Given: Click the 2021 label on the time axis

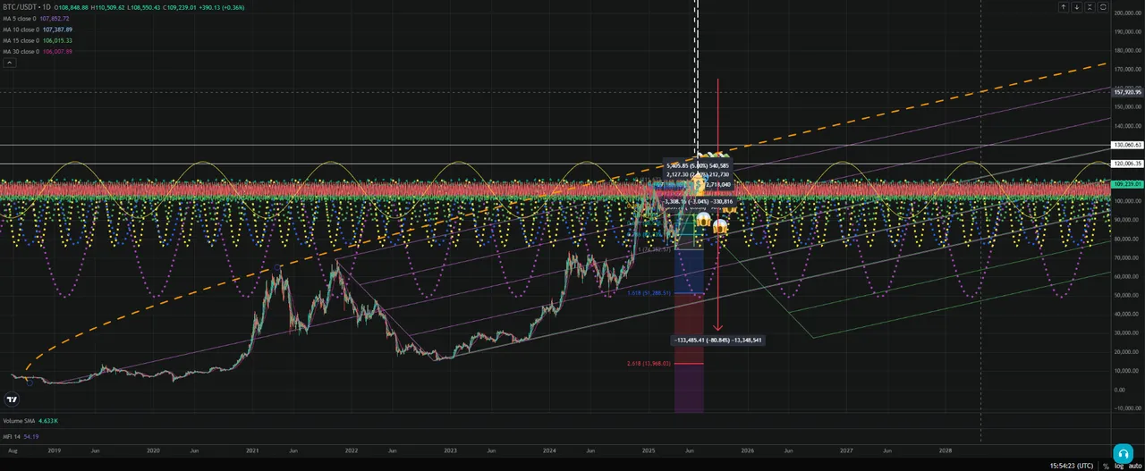Looking at the screenshot, I should [x=251, y=451].
